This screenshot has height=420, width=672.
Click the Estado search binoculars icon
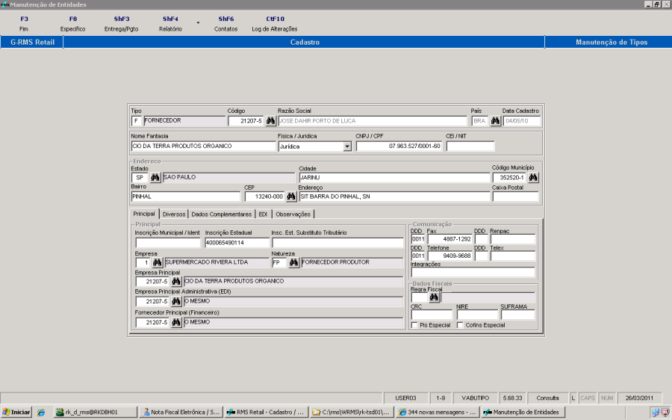(155, 178)
